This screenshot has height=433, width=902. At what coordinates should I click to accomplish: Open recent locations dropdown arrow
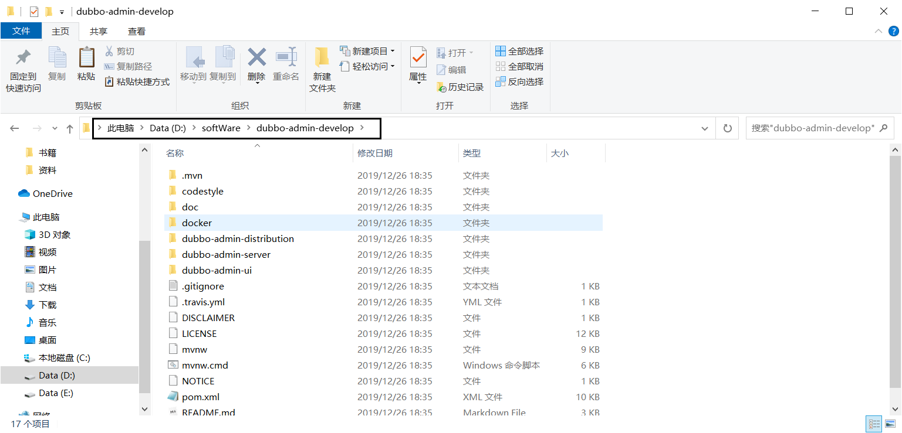click(x=55, y=128)
